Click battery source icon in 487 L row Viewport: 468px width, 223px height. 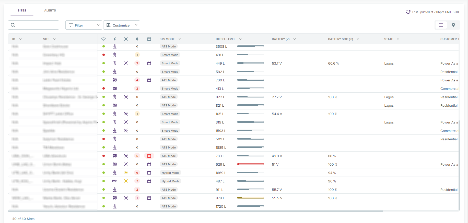115,181
